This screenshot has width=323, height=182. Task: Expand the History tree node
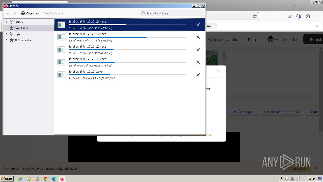pyautogui.click(x=7, y=22)
